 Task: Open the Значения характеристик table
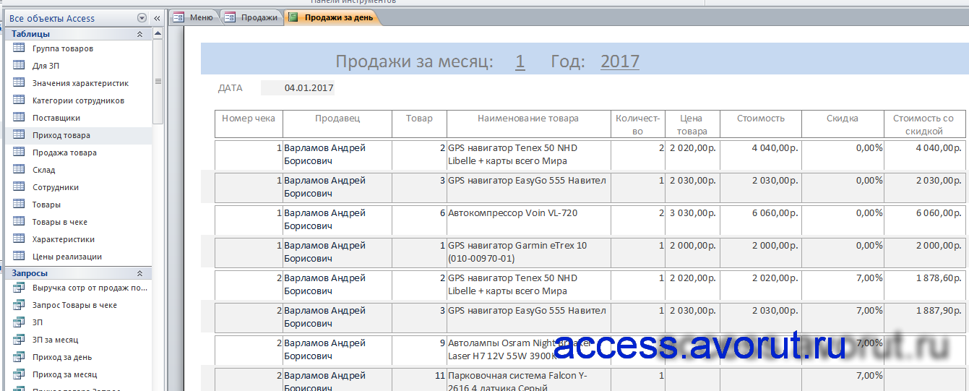(x=80, y=83)
